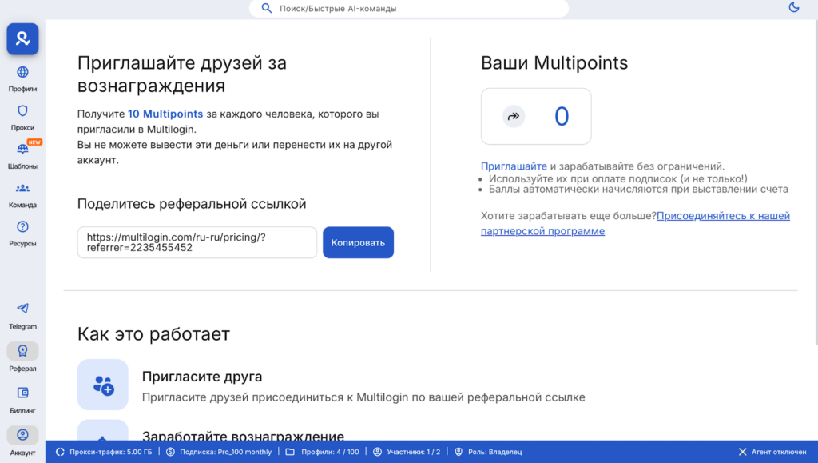
Task: Click the share arrow icon beside Multipoints
Action: click(x=514, y=116)
